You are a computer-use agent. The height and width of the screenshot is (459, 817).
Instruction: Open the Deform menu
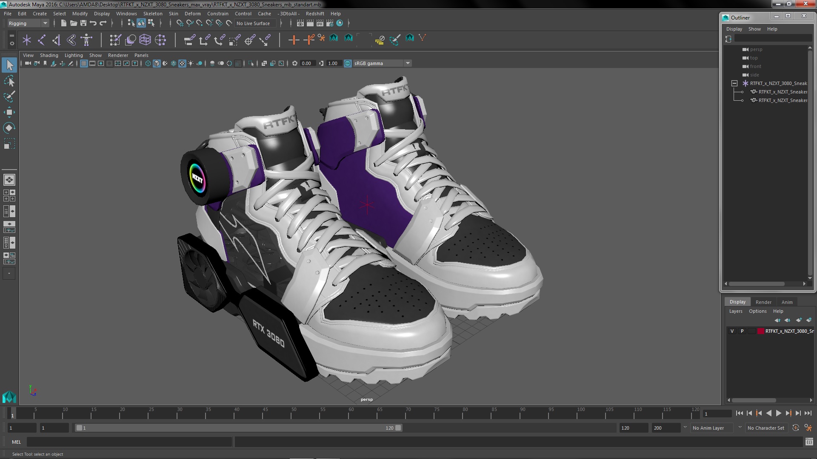pos(192,14)
